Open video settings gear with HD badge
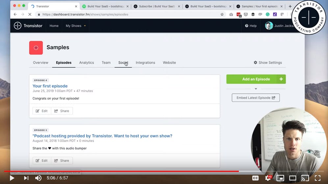This screenshot has height=184, width=328. [x=268, y=178]
